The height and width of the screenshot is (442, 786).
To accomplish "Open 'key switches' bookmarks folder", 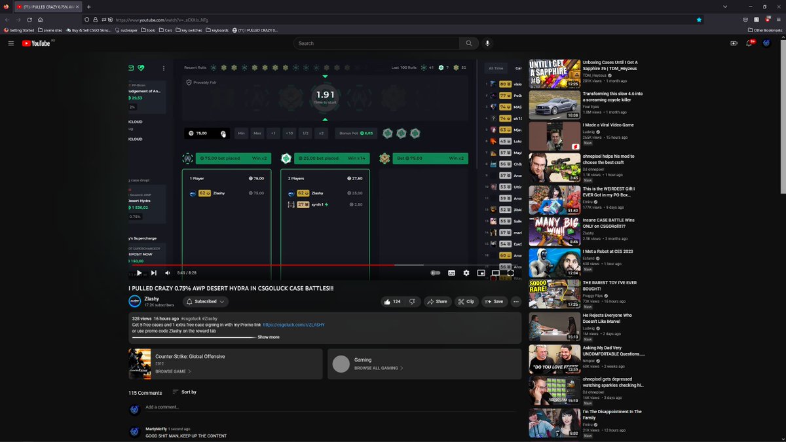I will [189, 30].
